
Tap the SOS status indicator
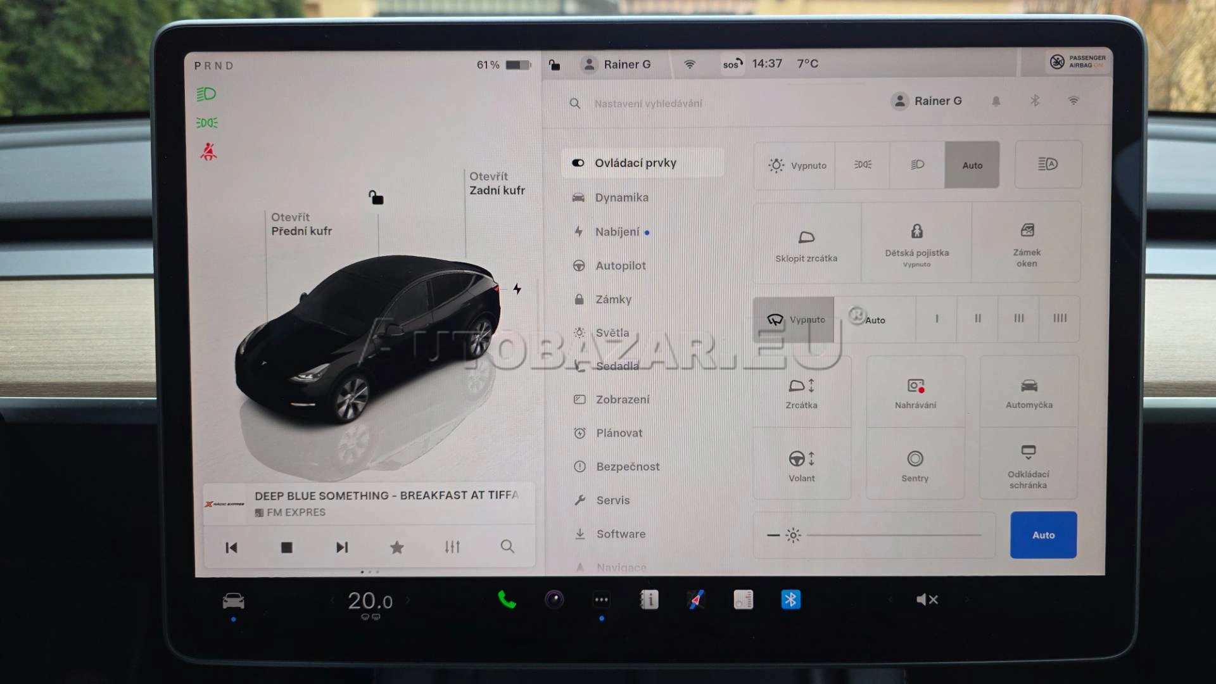click(x=732, y=64)
